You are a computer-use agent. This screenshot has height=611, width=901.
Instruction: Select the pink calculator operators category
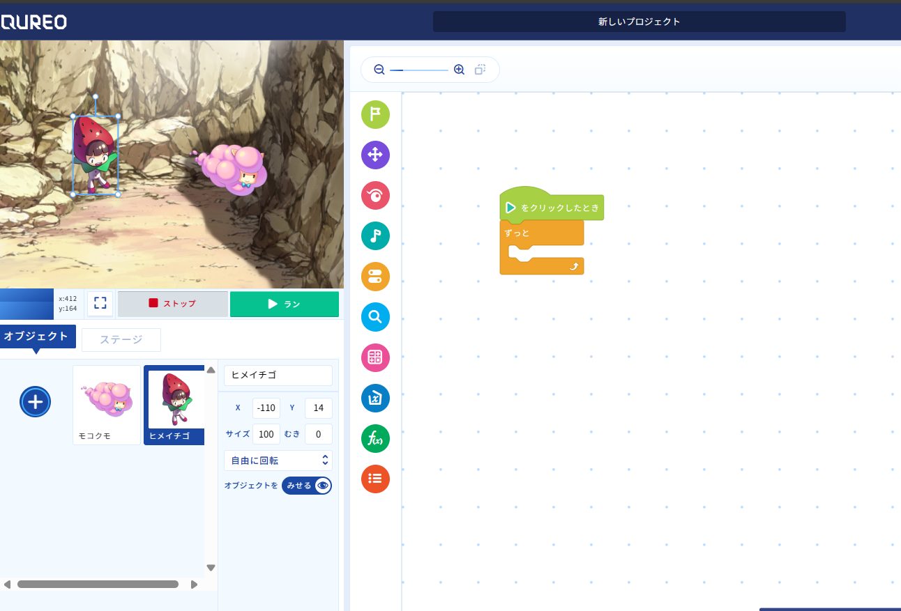[x=375, y=357]
